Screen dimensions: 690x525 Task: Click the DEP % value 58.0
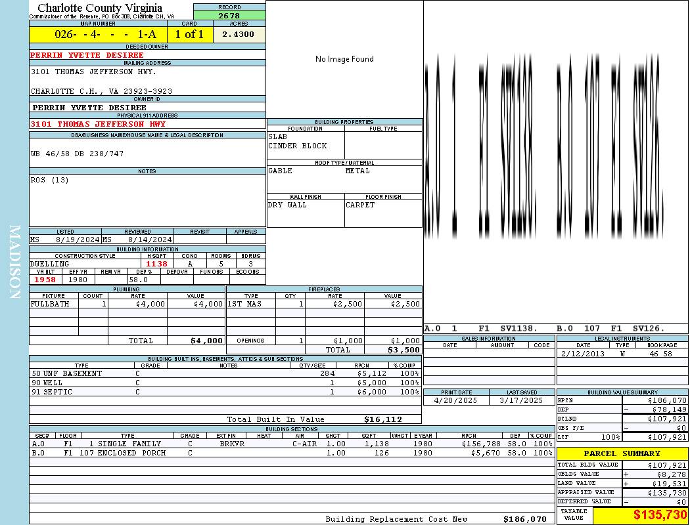[x=138, y=280]
